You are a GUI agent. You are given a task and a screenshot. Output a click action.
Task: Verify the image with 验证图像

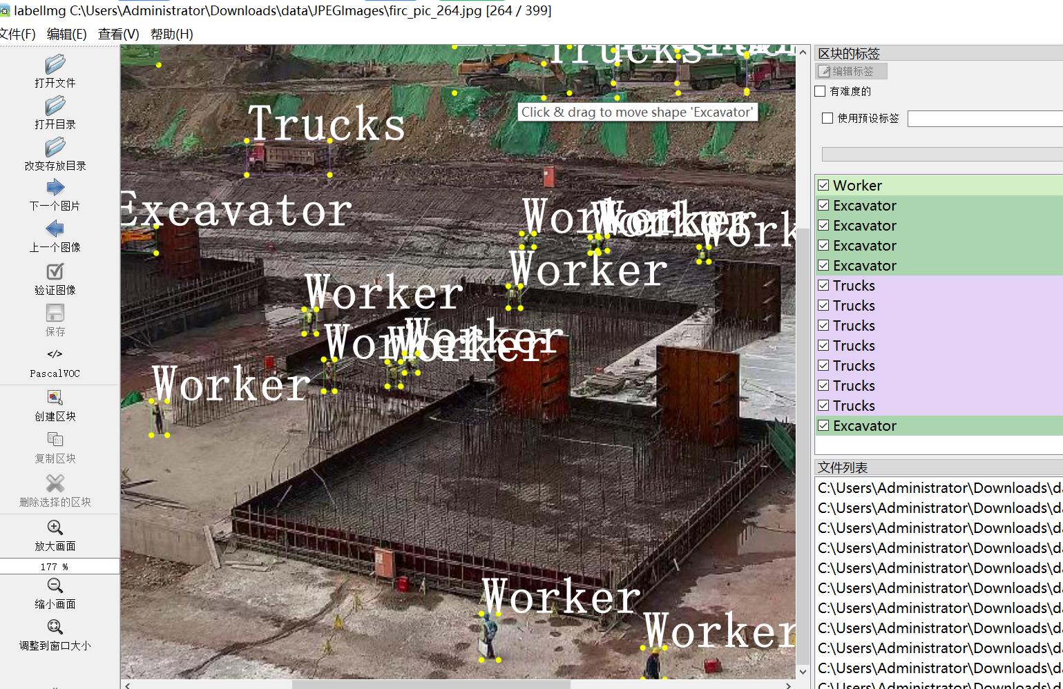pyautogui.click(x=55, y=271)
